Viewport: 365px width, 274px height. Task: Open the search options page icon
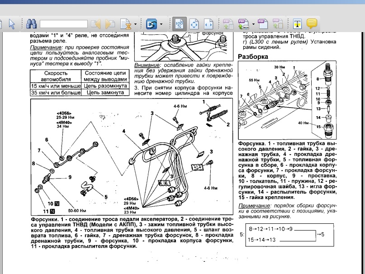125,24
